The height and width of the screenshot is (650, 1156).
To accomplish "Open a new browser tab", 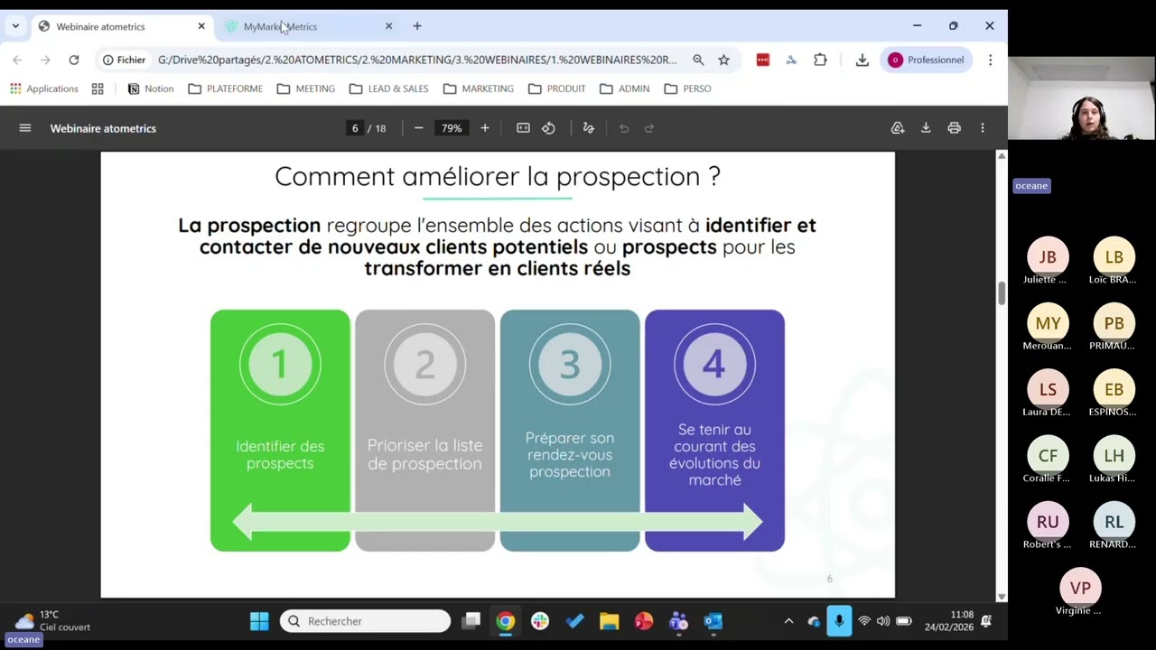I will (417, 26).
